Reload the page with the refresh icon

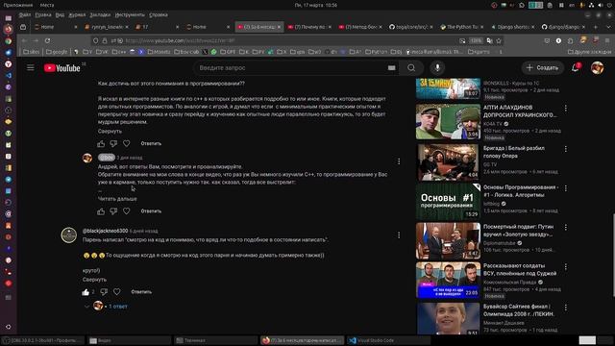point(47,40)
